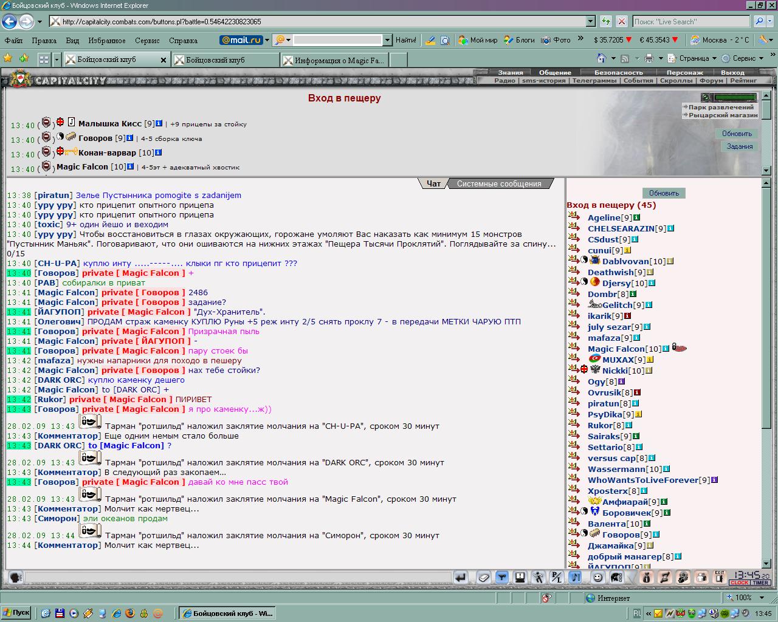This screenshot has height=622, width=778.
Task: Open the address bar URL dropdown
Action: [x=590, y=21]
